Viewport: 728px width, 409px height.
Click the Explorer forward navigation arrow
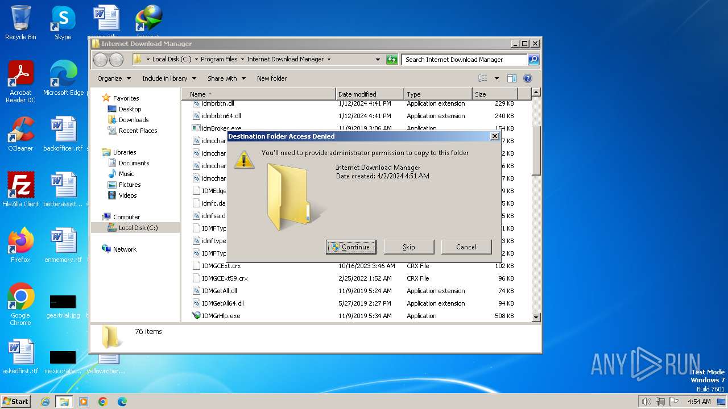pyautogui.click(x=116, y=60)
